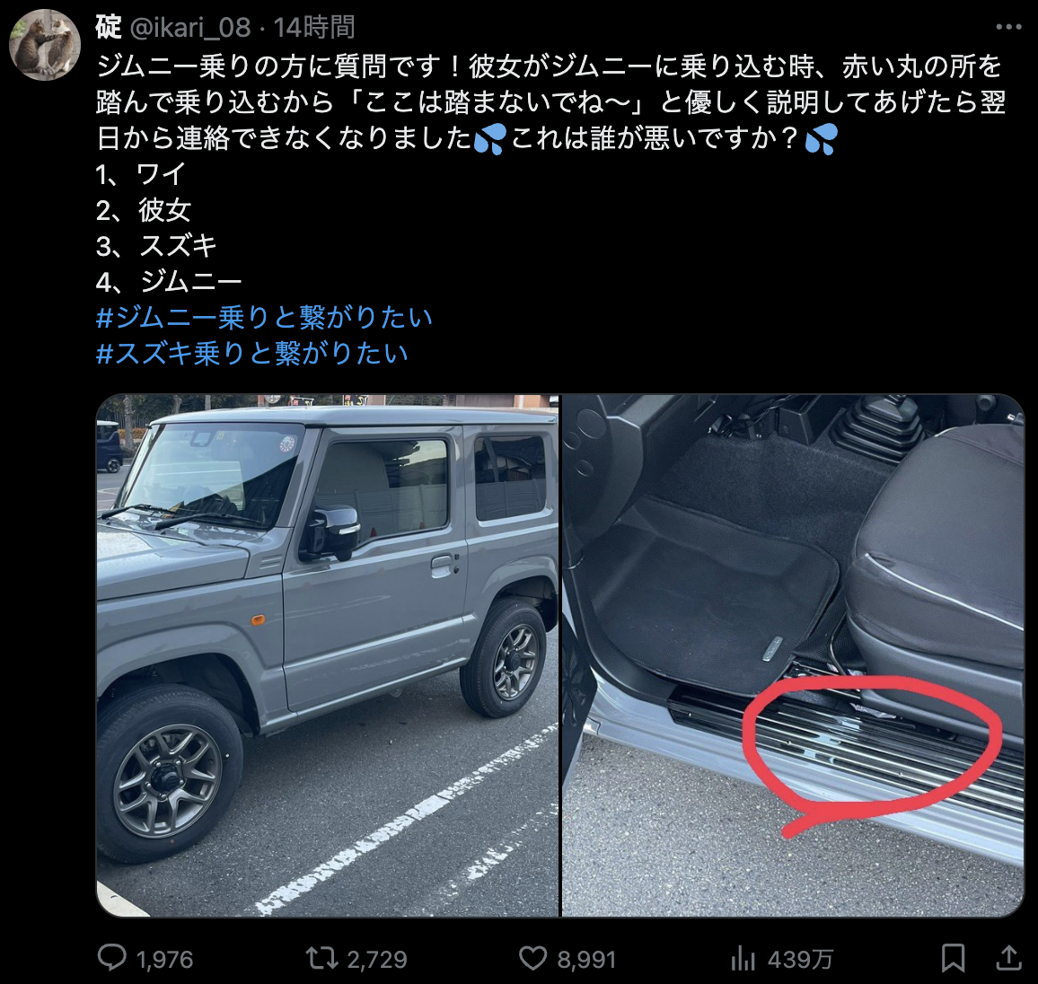
Task: Open the cat profile avatar
Action: click(44, 44)
